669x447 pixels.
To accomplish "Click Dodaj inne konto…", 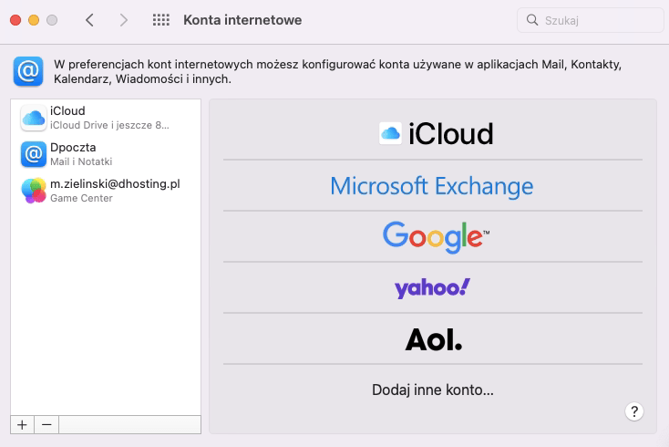I will (x=433, y=390).
